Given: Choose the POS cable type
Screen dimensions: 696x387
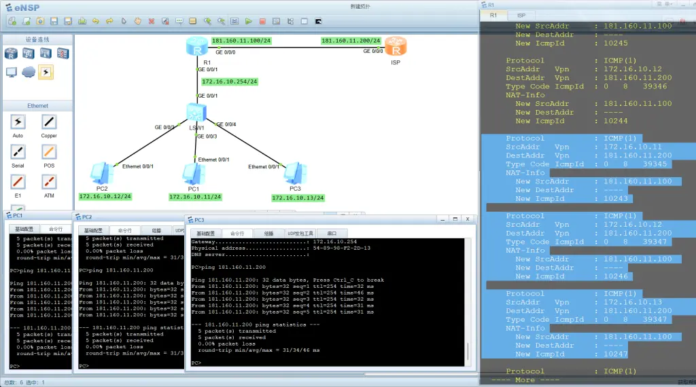Looking at the screenshot, I should click(x=49, y=152).
